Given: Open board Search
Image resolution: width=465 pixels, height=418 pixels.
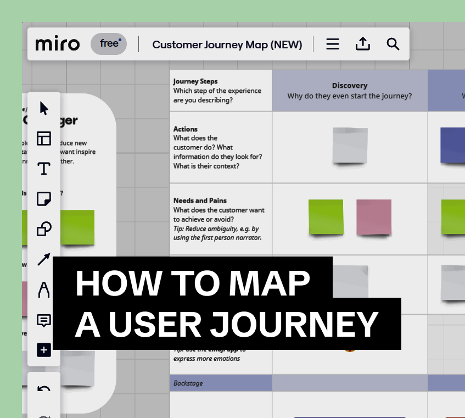Looking at the screenshot, I should [x=393, y=44].
